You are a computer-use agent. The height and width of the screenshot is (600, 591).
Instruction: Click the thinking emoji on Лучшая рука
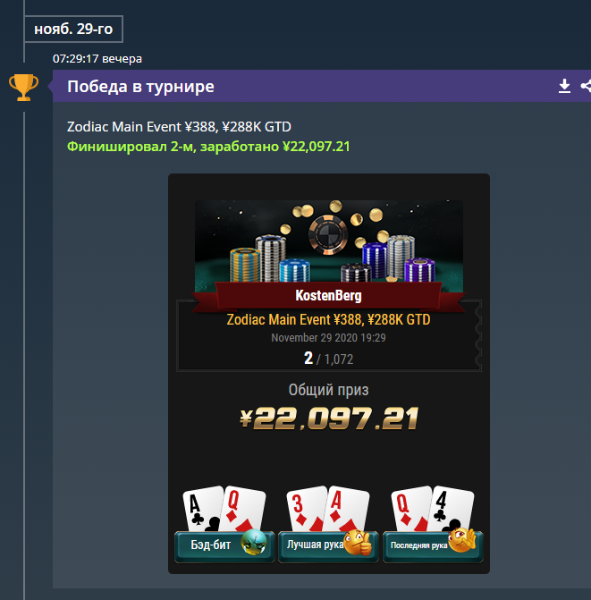pos(358,542)
